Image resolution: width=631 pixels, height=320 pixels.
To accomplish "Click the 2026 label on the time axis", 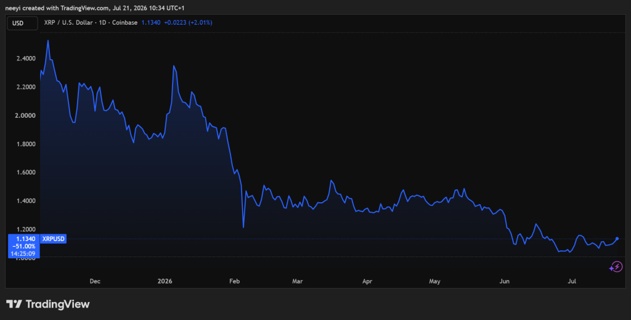I will [165, 281].
